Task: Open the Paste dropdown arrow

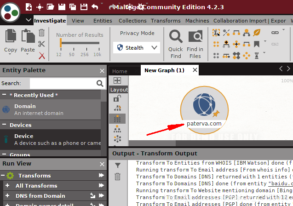Action: (x=27, y=54)
